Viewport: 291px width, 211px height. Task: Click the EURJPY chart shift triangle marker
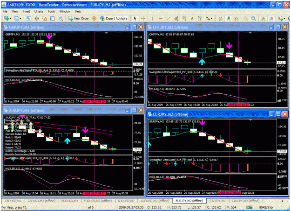(250, 120)
